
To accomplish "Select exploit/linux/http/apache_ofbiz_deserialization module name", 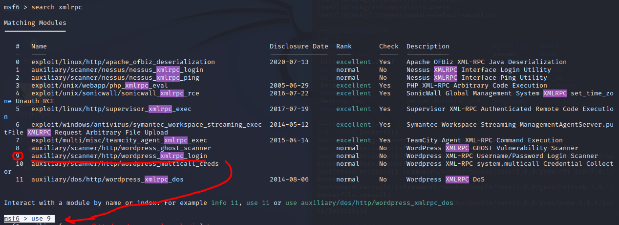I will click(123, 62).
